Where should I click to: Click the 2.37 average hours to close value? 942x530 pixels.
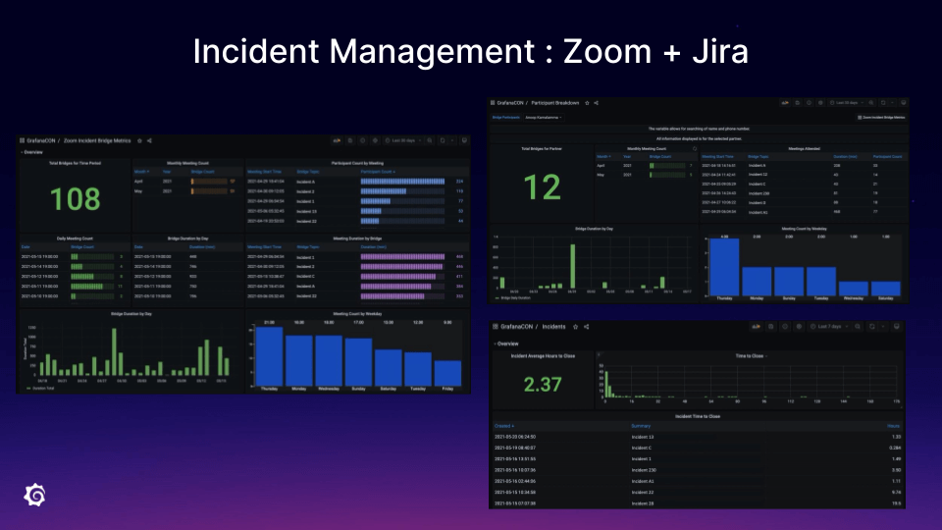(x=543, y=385)
